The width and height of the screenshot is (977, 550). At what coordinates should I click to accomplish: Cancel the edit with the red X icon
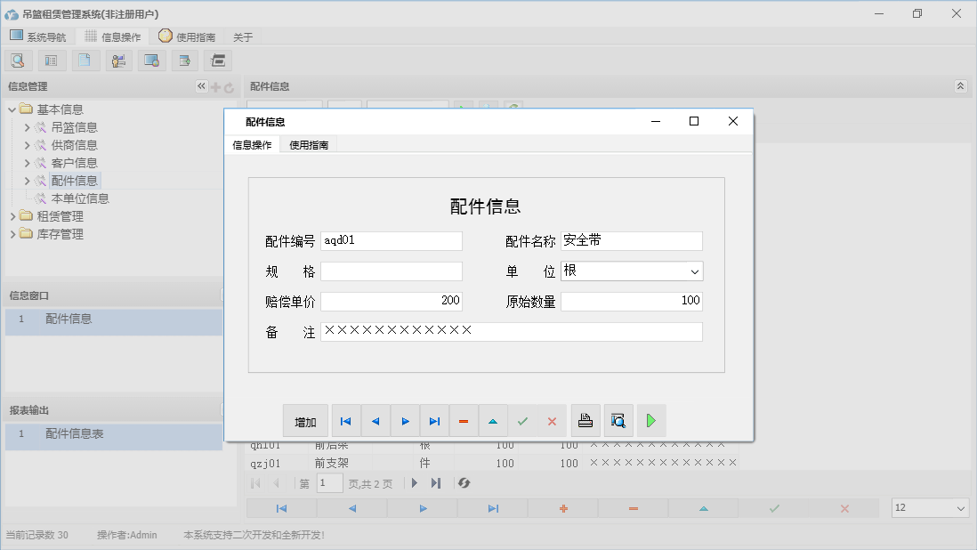[x=553, y=420]
